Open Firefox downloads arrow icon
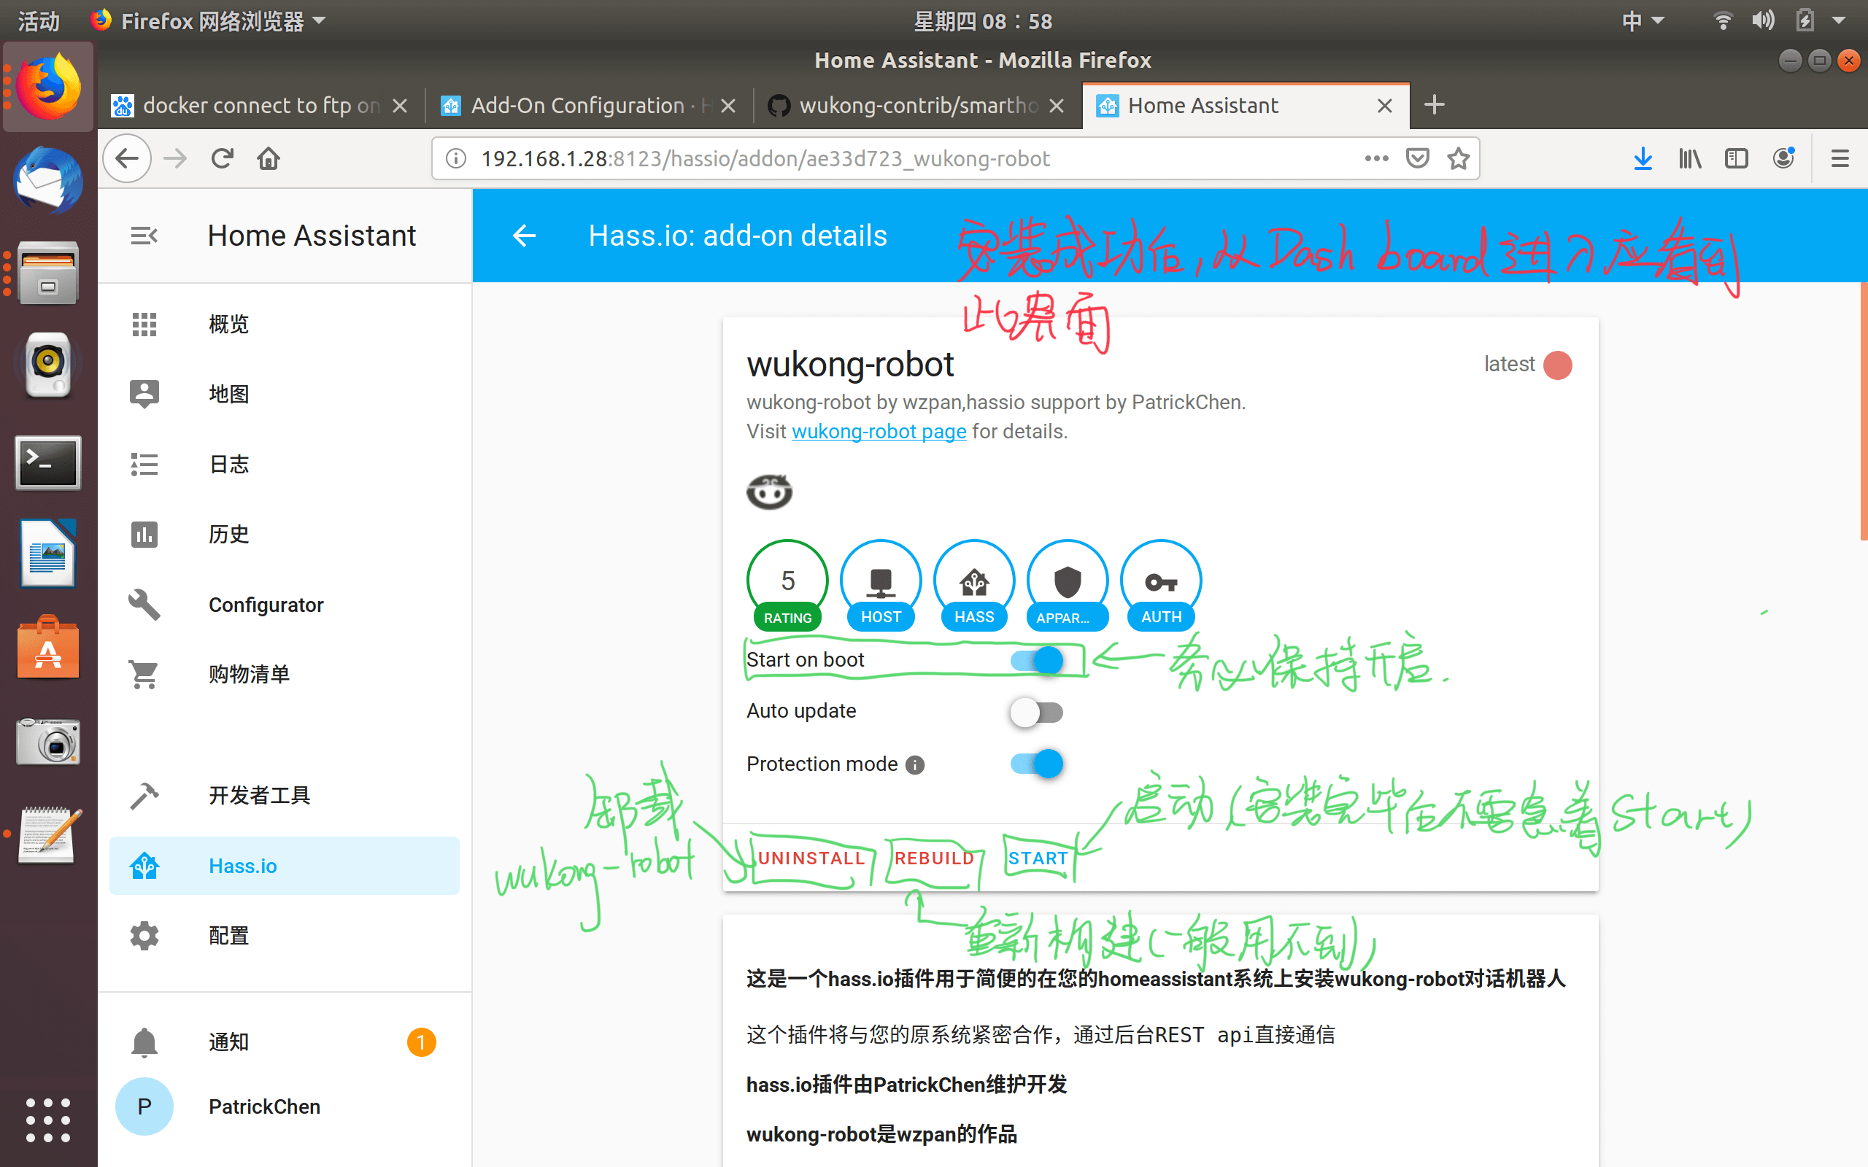The height and width of the screenshot is (1167, 1868). pyautogui.click(x=1643, y=159)
